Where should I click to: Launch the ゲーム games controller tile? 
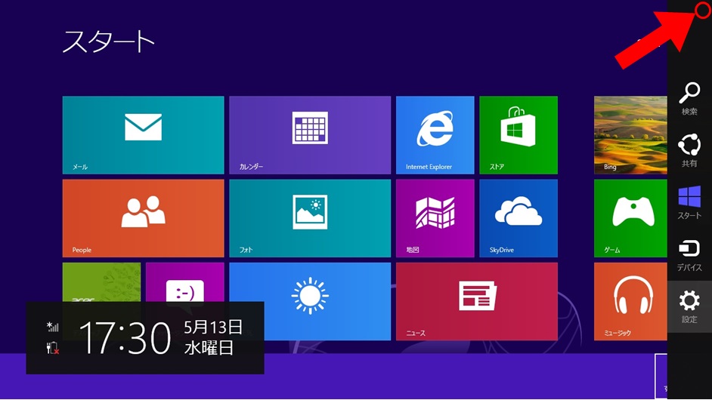(x=630, y=218)
